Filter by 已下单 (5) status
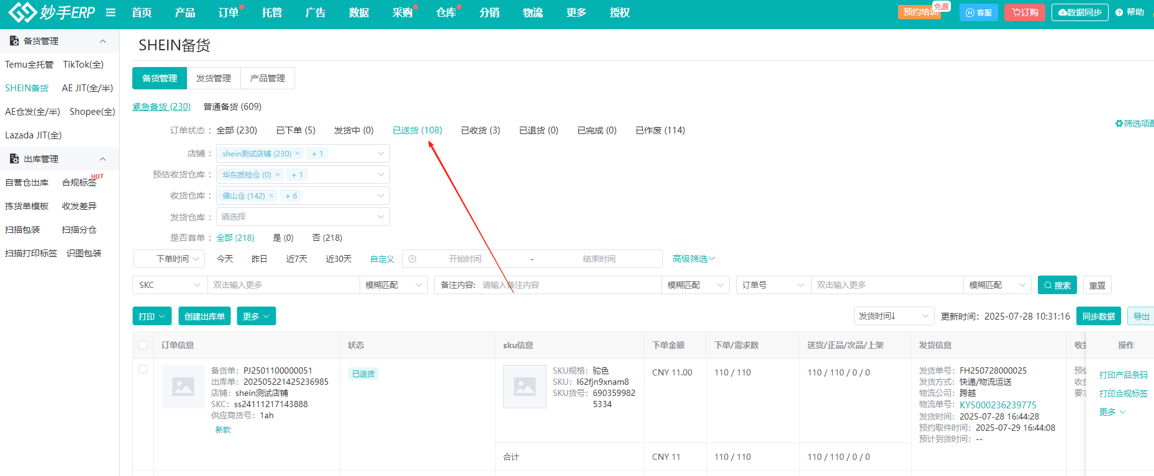Viewport: 1154px width, 476px height. (x=296, y=130)
